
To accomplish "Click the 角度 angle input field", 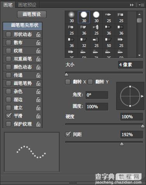I will tap(97, 95).
